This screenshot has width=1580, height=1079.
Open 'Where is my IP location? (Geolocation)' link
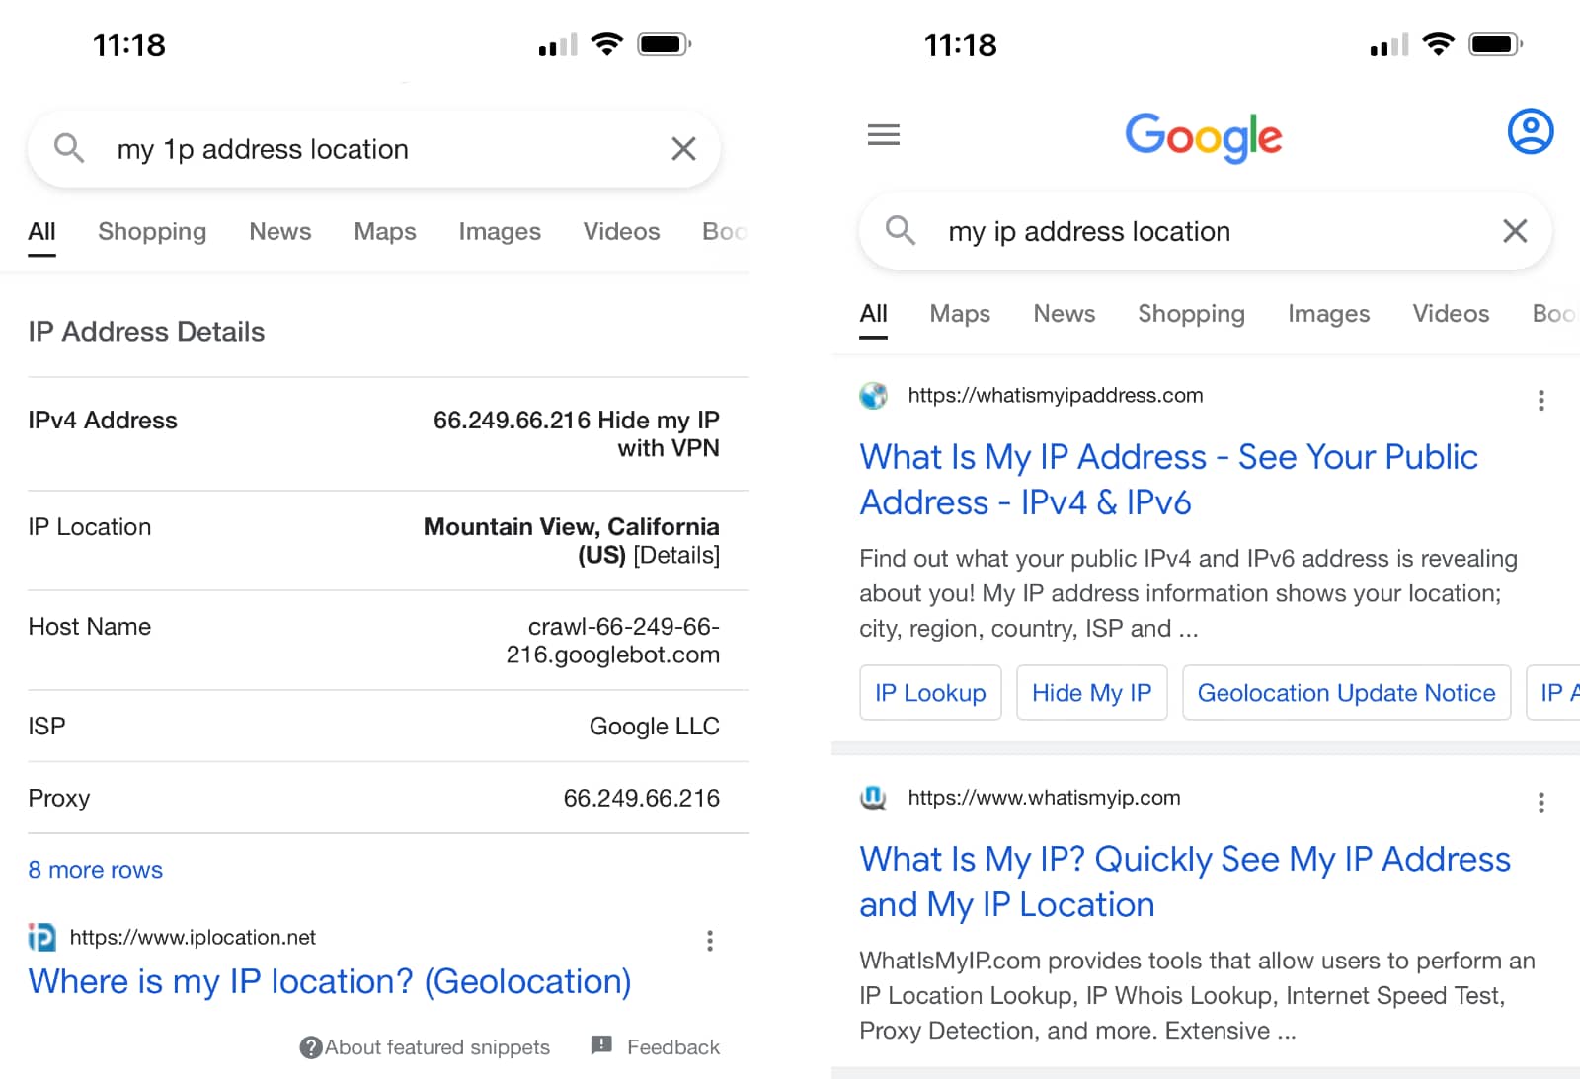point(330,981)
